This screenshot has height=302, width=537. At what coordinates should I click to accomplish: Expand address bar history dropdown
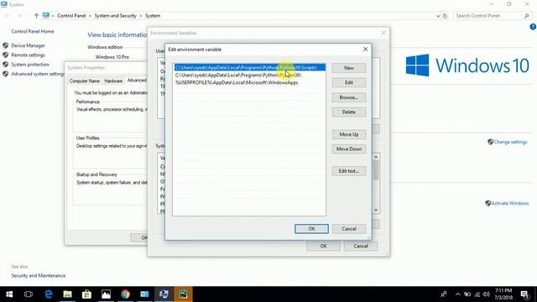click(x=438, y=16)
